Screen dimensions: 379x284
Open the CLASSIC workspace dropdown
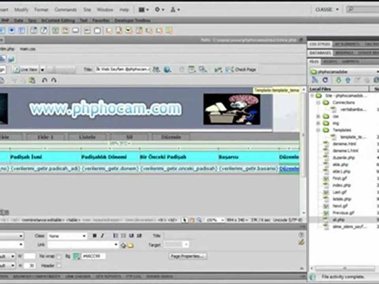pos(327,9)
